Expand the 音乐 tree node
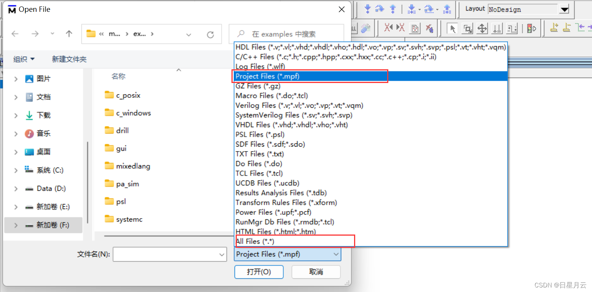The height and width of the screenshot is (292, 592). (x=16, y=134)
